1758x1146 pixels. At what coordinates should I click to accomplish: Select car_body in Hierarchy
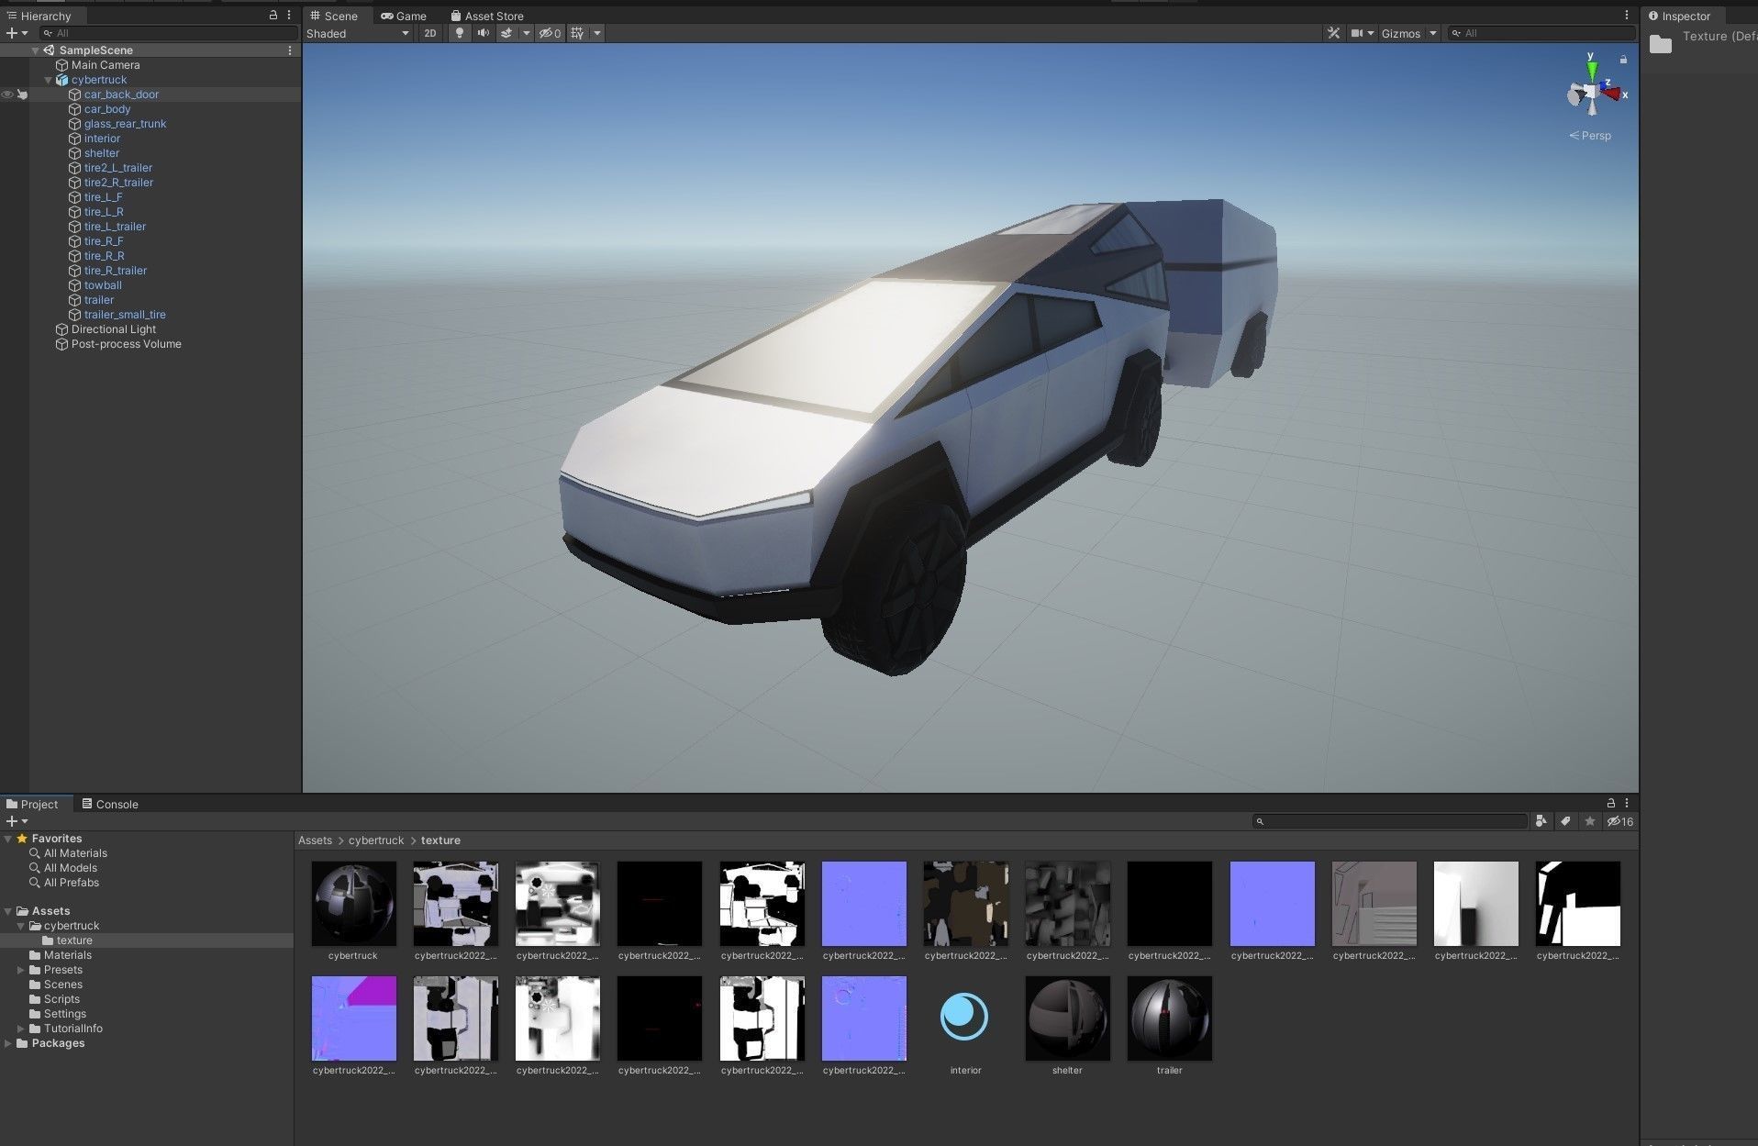pyautogui.click(x=107, y=109)
